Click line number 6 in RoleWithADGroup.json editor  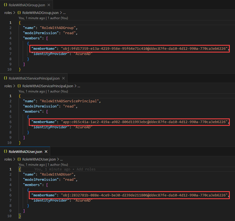click(10, 49)
